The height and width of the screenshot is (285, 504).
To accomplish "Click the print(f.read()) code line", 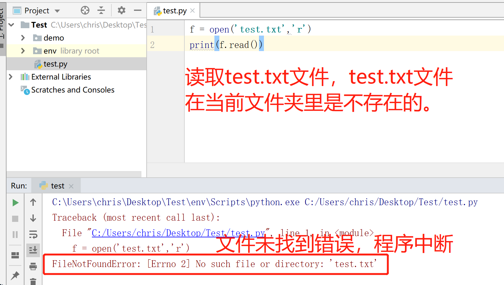I will [226, 45].
